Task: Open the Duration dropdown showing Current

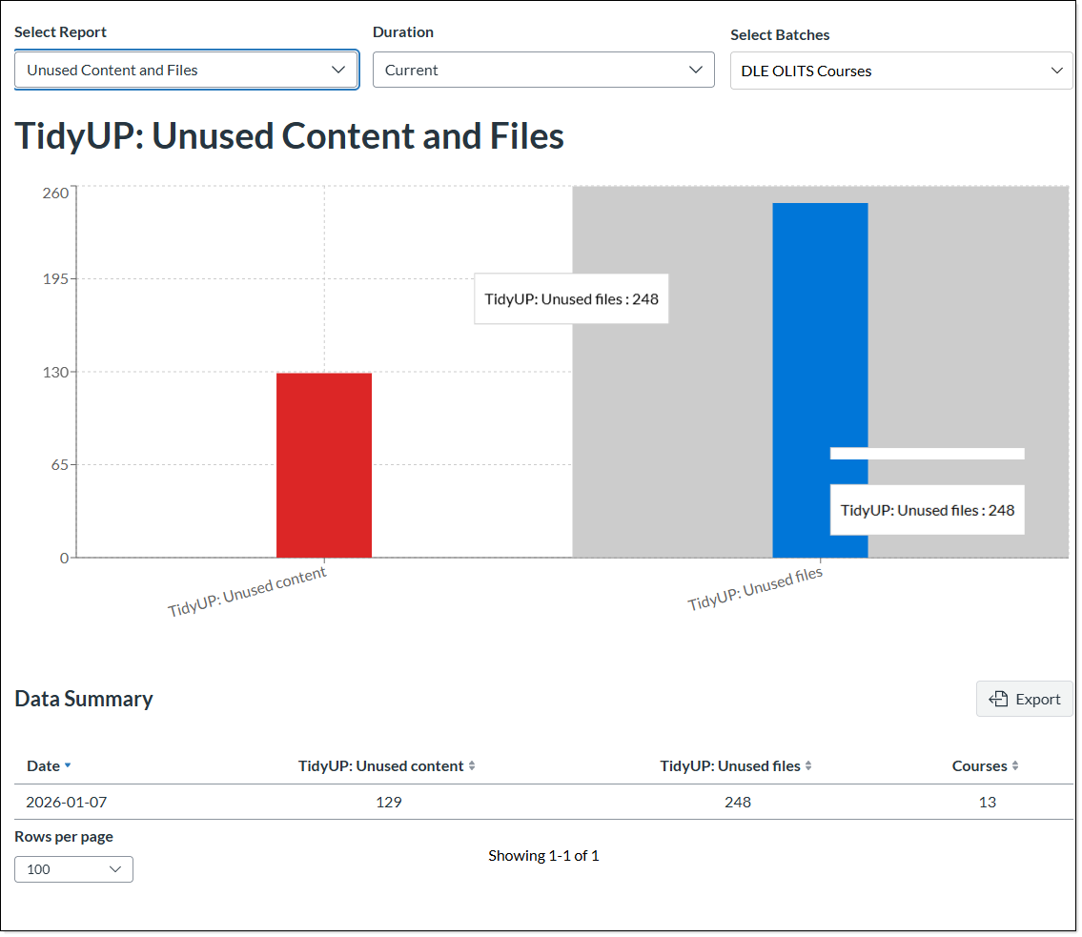Action: click(x=543, y=70)
